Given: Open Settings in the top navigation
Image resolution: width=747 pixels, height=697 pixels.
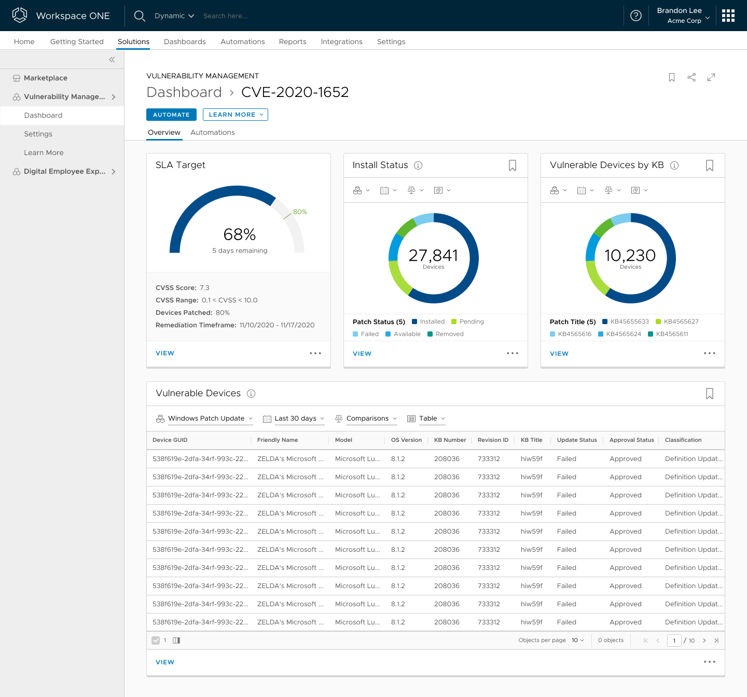Looking at the screenshot, I should click(x=391, y=41).
